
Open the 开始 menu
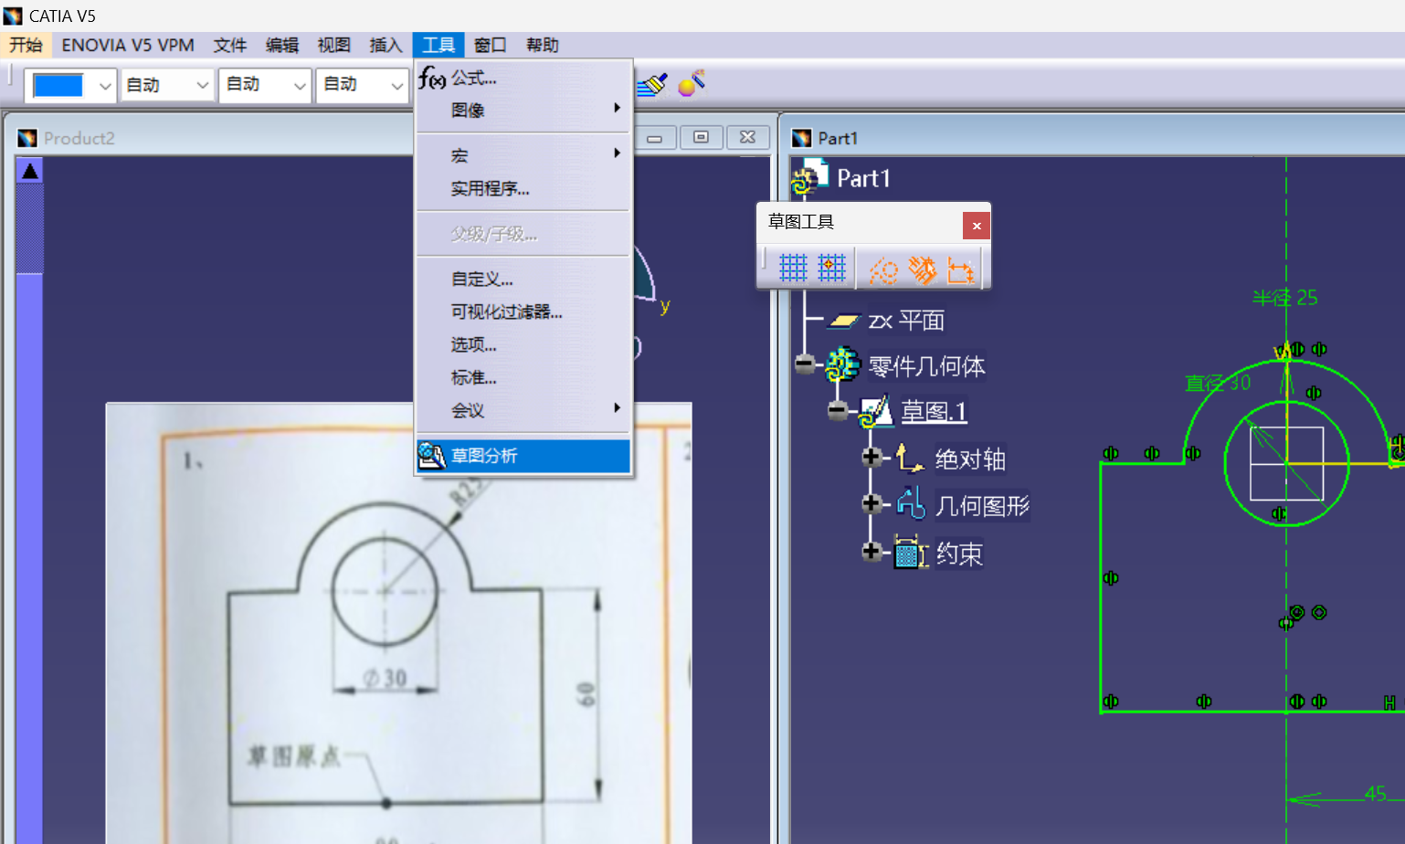26,45
